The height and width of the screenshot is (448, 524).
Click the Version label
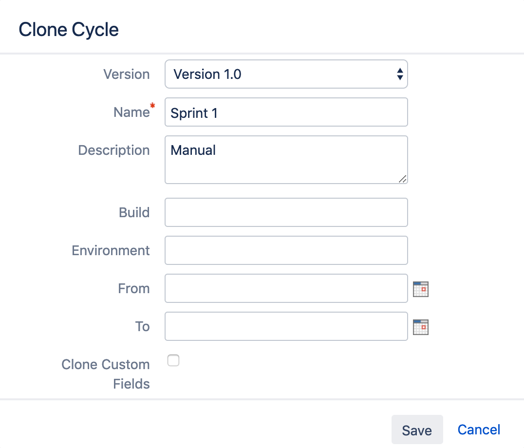[127, 74]
